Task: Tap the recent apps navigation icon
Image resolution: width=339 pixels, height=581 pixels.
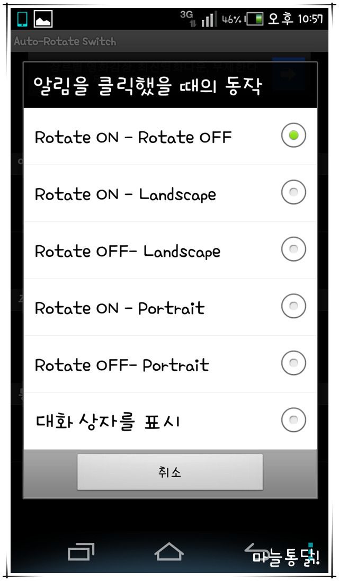Action: pyautogui.click(x=81, y=552)
